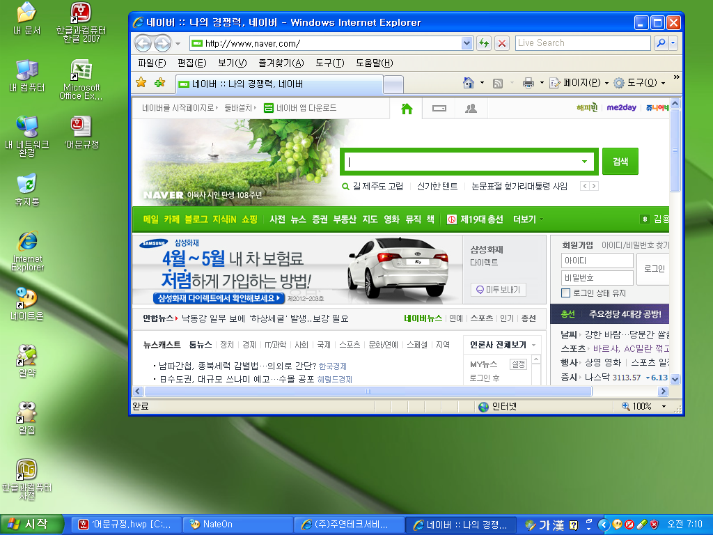Click the 네이버 앱 다운로드 link
Image resolution: width=713 pixels, height=535 pixels.
[301, 108]
